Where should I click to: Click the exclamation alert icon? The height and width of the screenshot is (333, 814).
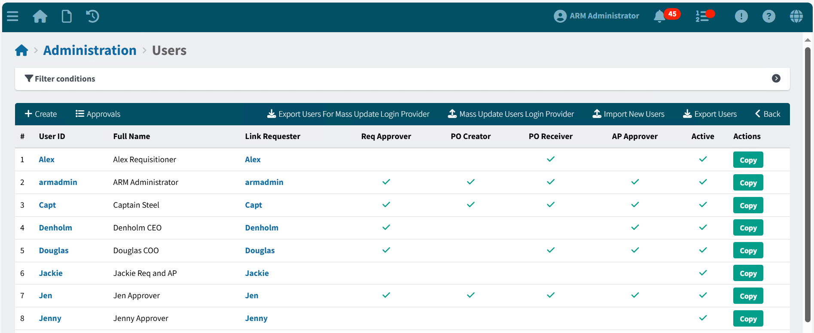click(x=741, y=16)
